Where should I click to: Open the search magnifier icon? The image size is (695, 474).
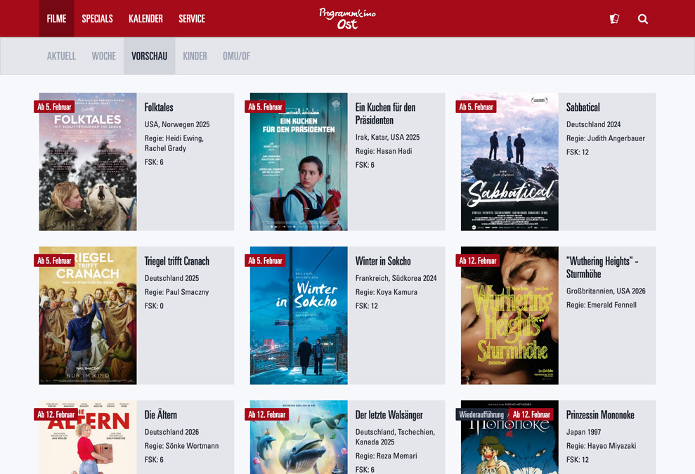642,19
